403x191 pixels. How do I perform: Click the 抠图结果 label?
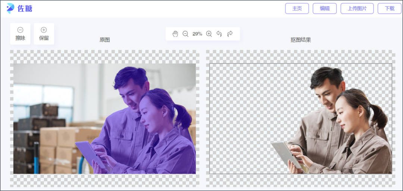click(300, 40)
